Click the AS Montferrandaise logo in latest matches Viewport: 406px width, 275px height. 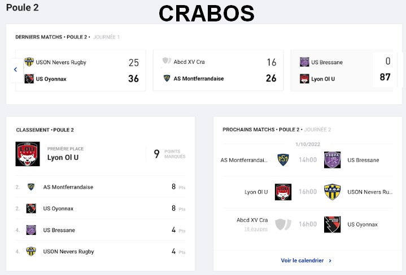point(167,78)
